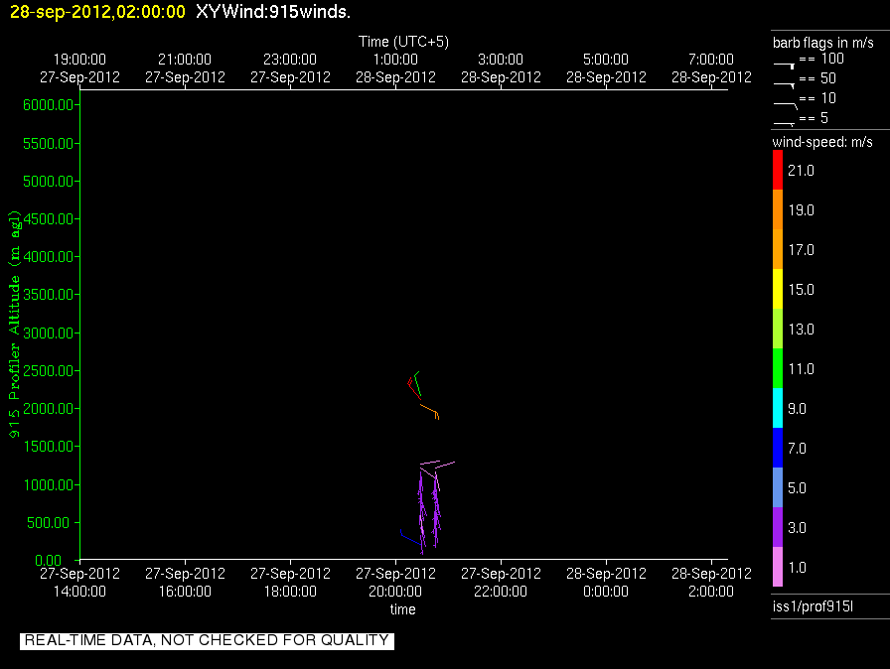Click the barb flag symbol for 50
The image size is (890, 669).
pyautogui.click(x=784, y=85)
